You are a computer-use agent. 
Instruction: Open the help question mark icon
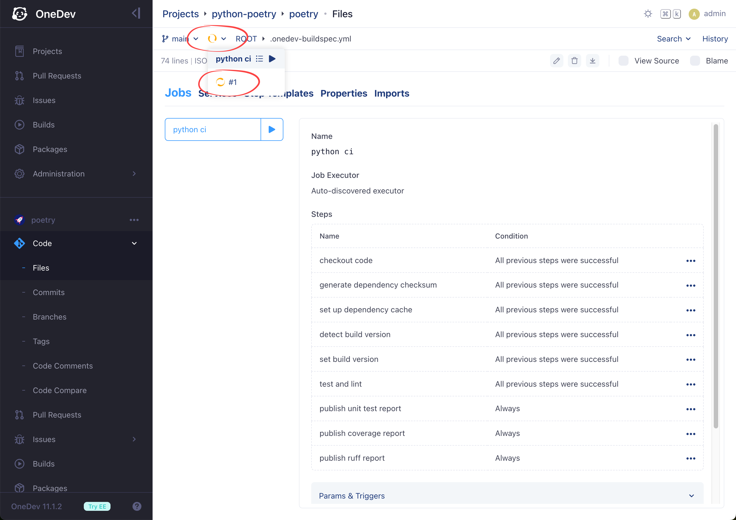[x=137, y=506]
